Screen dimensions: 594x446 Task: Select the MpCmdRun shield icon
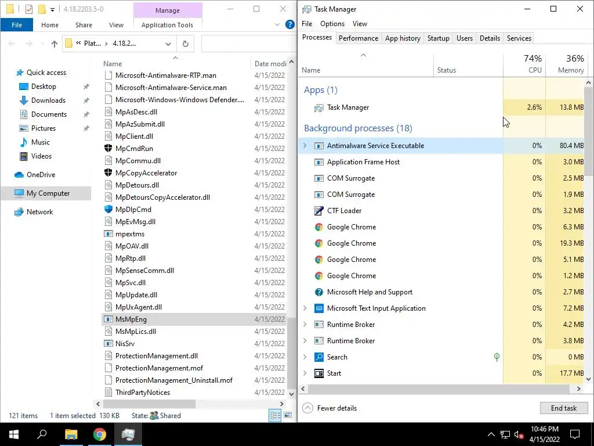[108, 148]
